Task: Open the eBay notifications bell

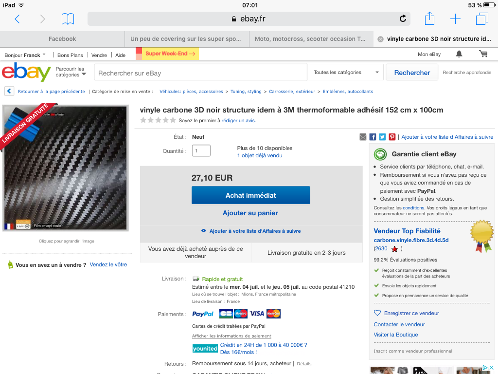Action: tap(459, 54)
